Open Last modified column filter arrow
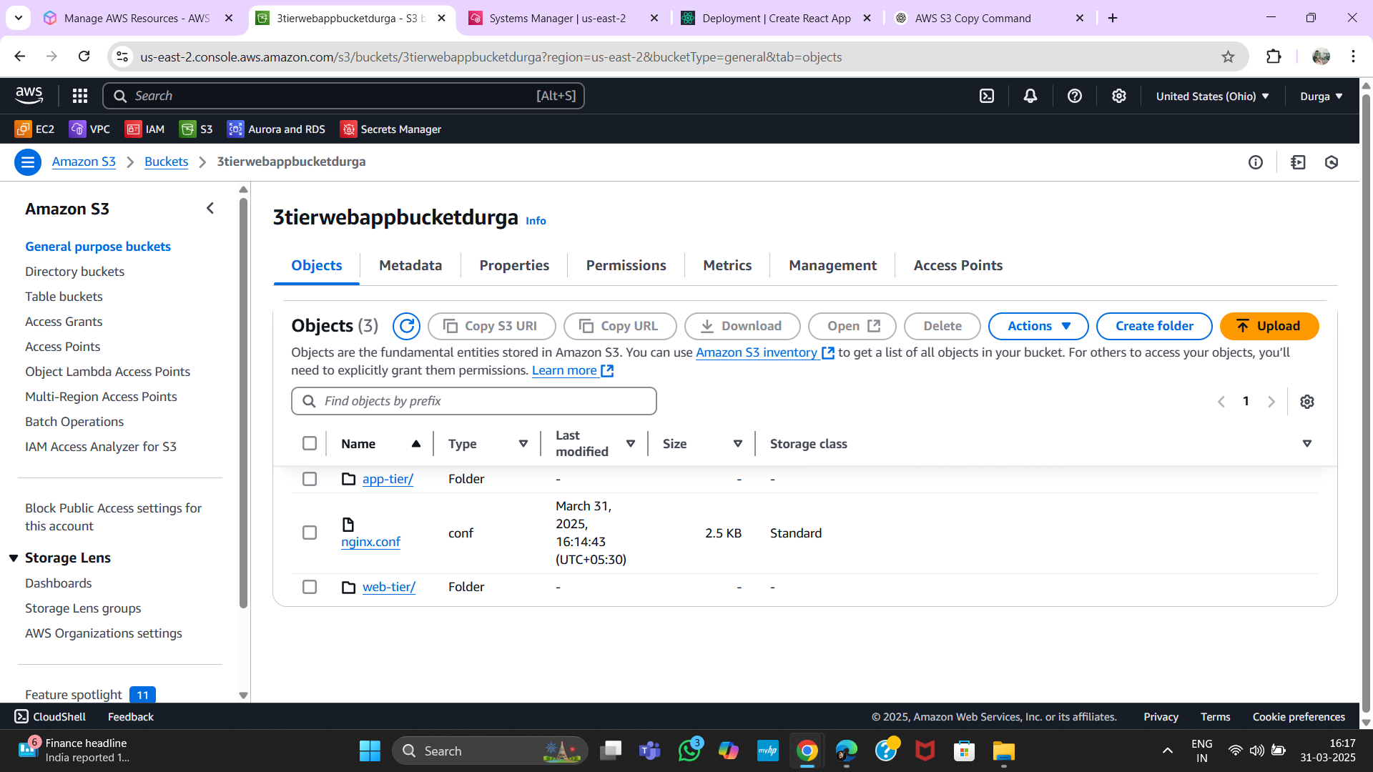 631,444
